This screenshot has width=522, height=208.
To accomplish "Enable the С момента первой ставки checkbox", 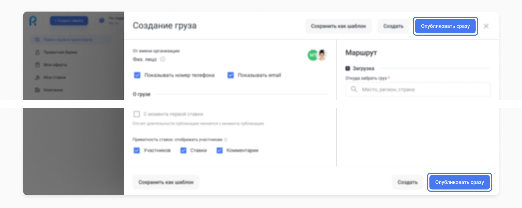I will pos(137,114).
